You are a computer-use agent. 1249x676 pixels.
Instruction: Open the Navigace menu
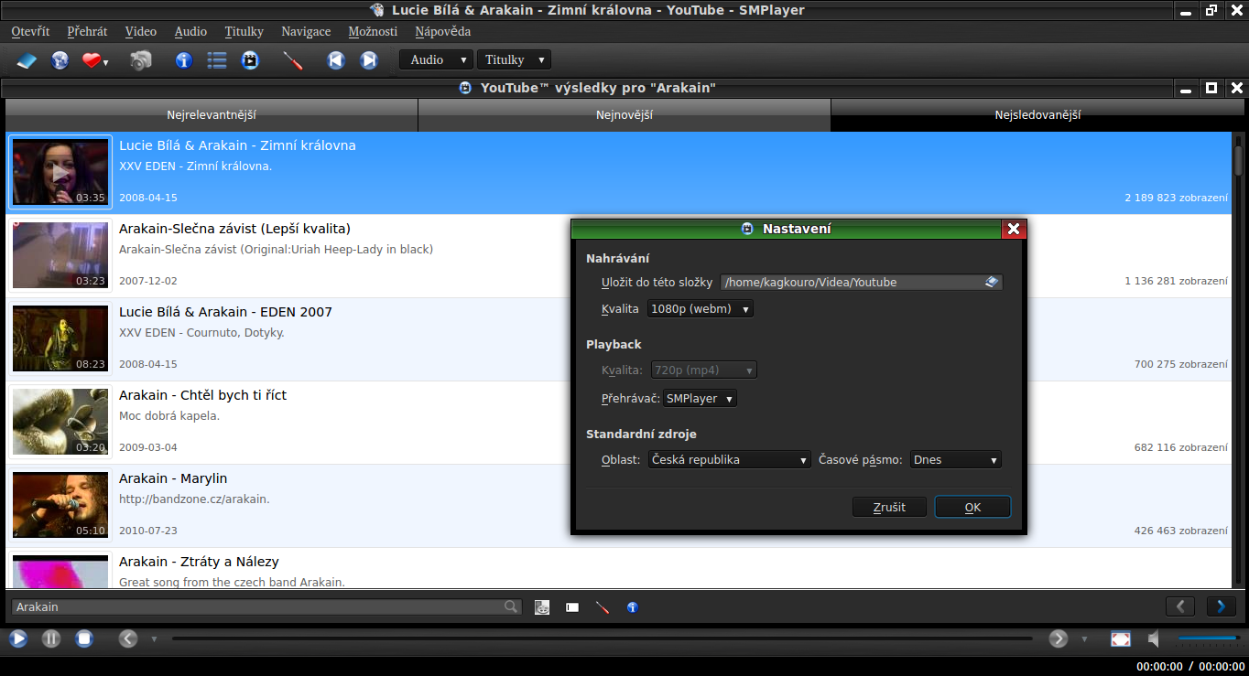tap(306, 31)
